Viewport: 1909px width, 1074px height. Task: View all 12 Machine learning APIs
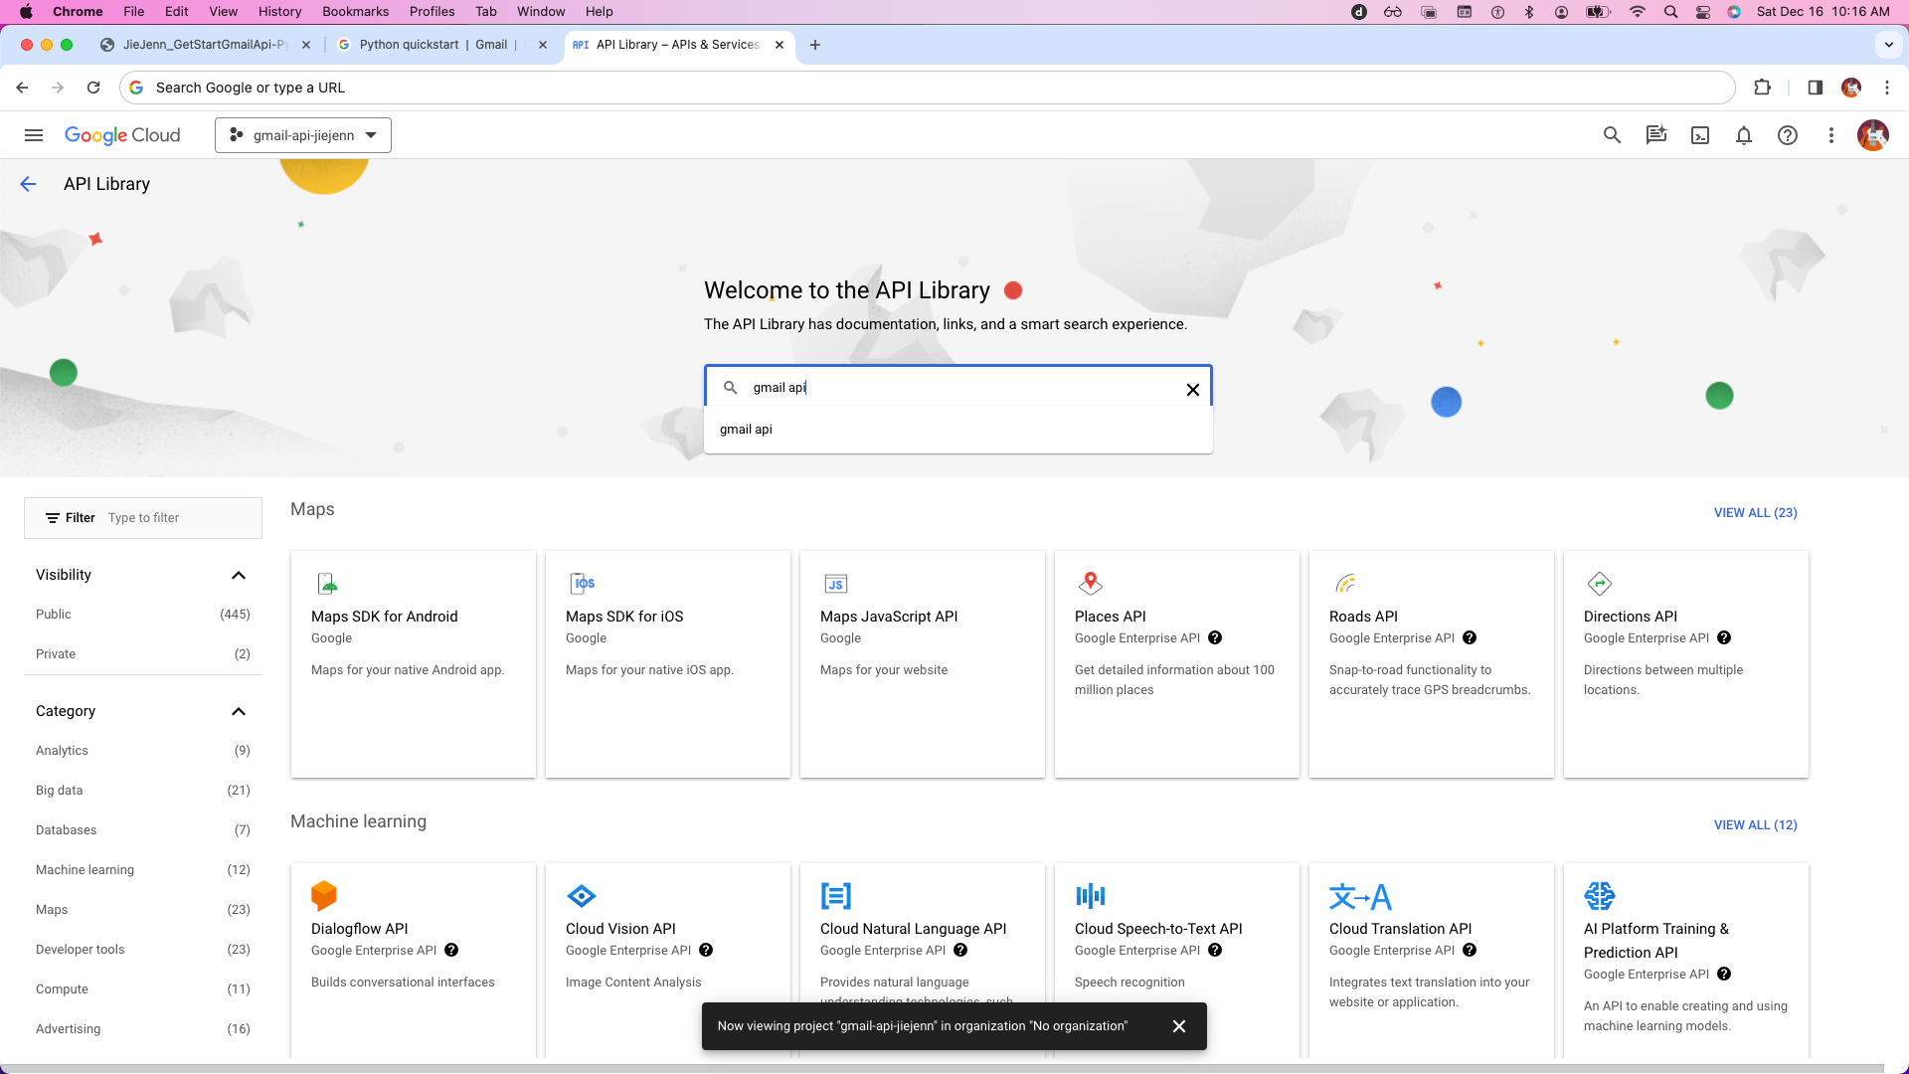pos(1755,825)
